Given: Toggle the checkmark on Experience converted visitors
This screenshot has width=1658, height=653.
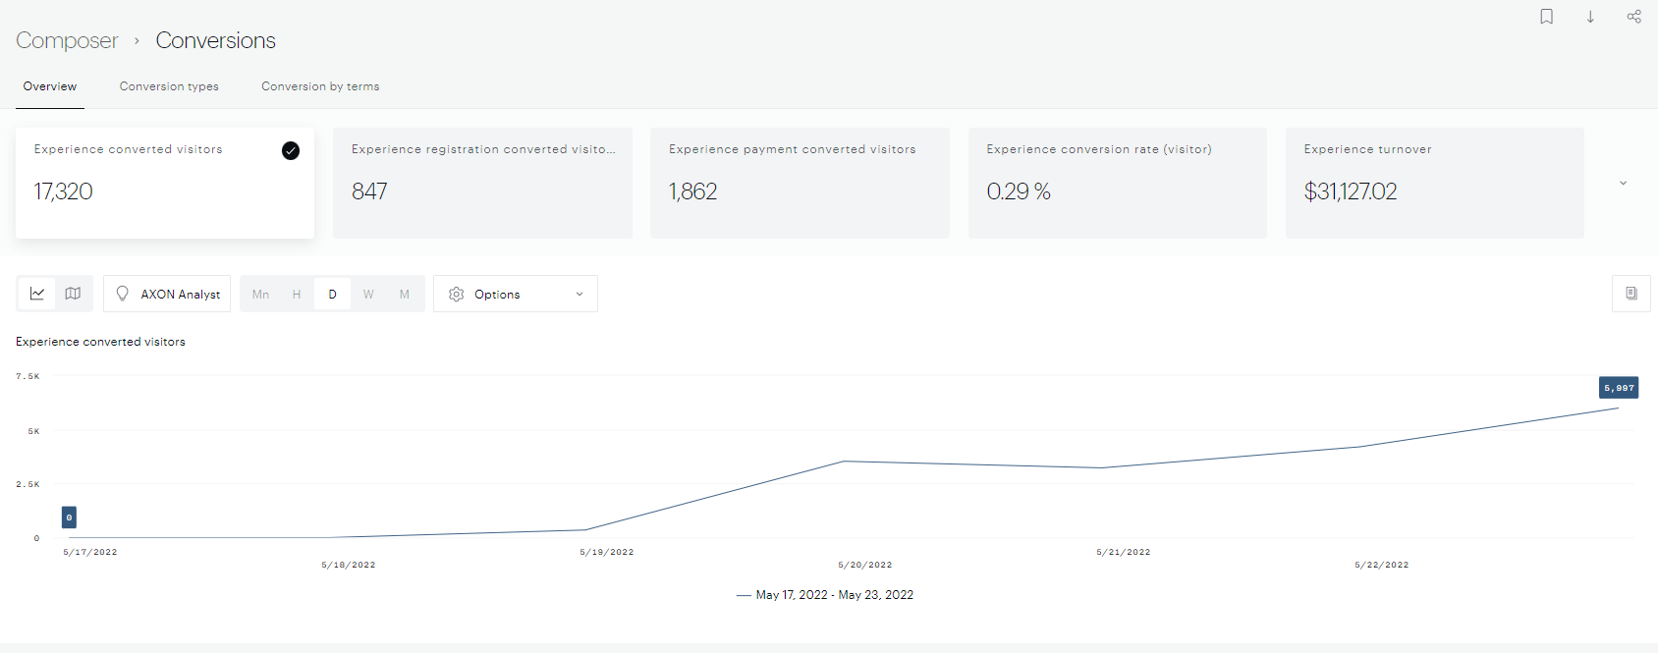Looking at the screenshot, I should pos(291,150).
